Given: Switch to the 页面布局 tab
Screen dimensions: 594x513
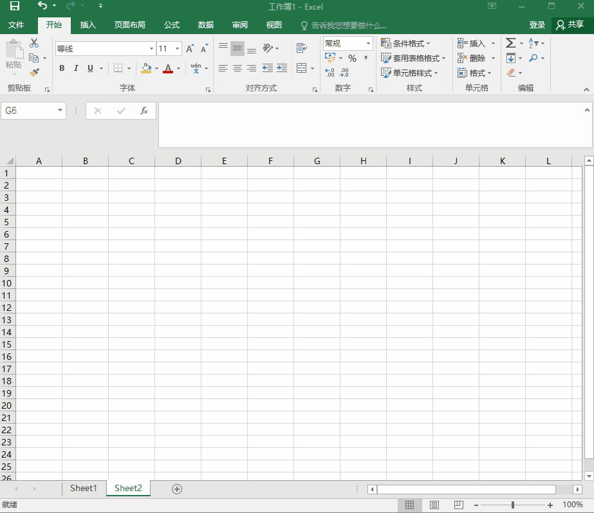Looking at the screenshot, I should coord(130,25).
